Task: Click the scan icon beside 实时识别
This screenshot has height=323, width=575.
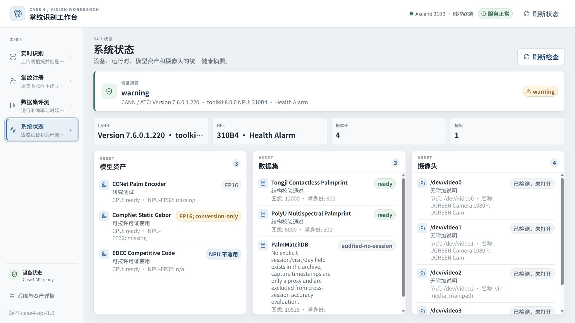Action: (x=13, y=57)
